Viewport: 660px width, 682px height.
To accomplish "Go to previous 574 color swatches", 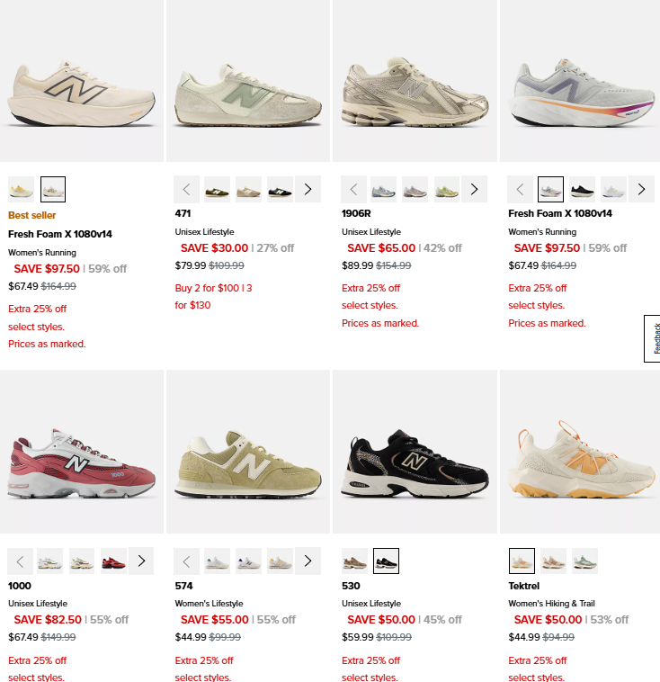I will (x=186, y=561).
